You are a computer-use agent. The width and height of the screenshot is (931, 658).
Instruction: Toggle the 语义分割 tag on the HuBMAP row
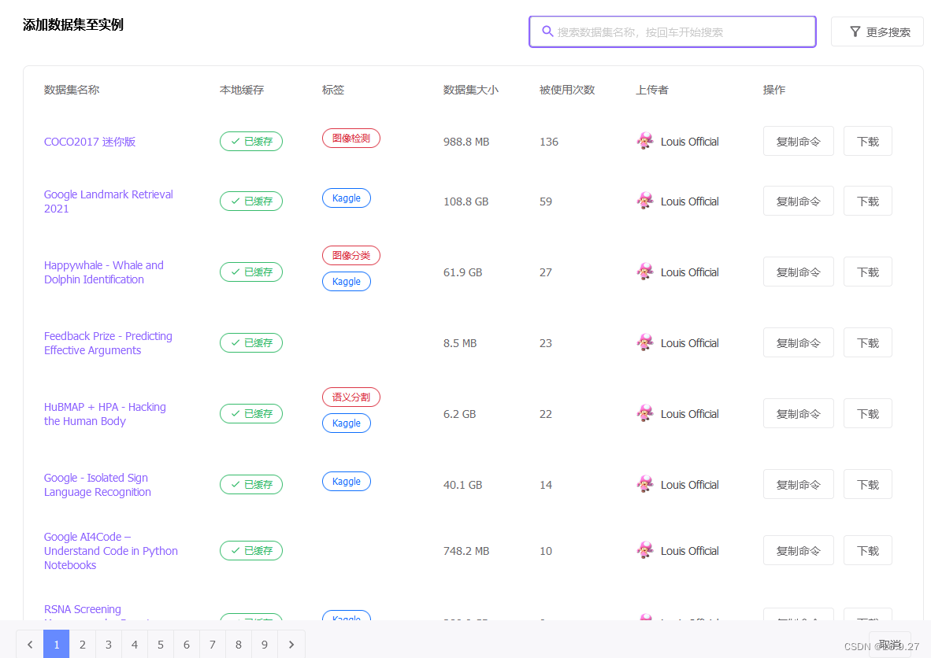click(351, 397)
